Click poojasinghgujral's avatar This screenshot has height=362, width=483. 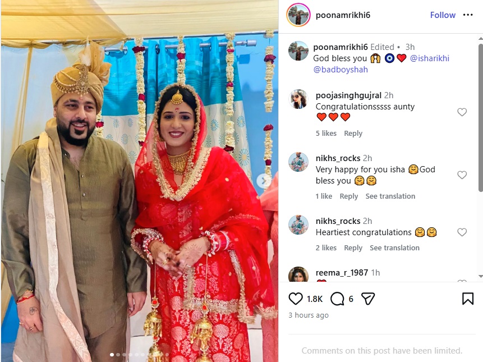tap(298, 99)
